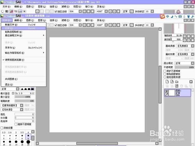195x146 pixels.
Task: Open 50% zoom dropdown in front window toolbar
Action: [x=80, y=25]
